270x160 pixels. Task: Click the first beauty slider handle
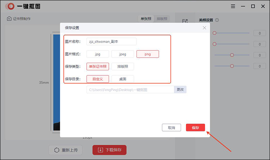tap(215, 33)
